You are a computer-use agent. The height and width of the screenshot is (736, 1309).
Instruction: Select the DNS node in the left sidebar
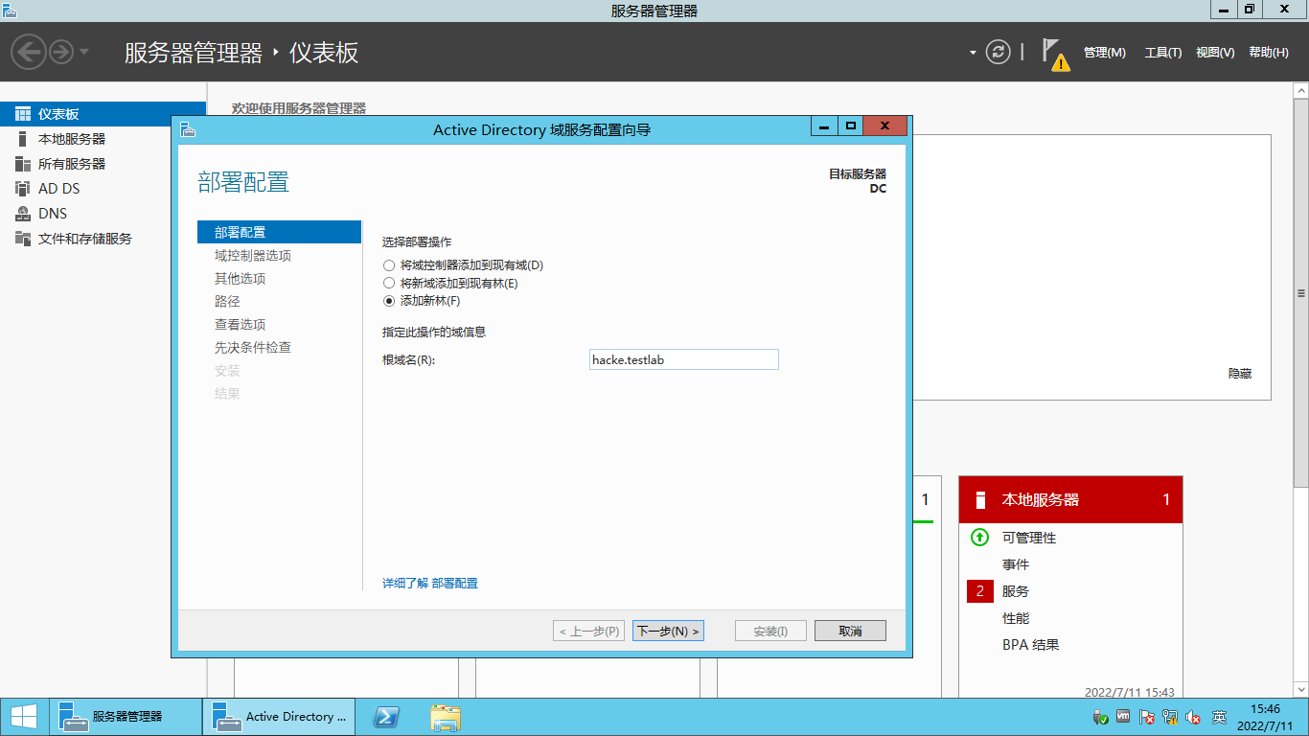point(56,213)
